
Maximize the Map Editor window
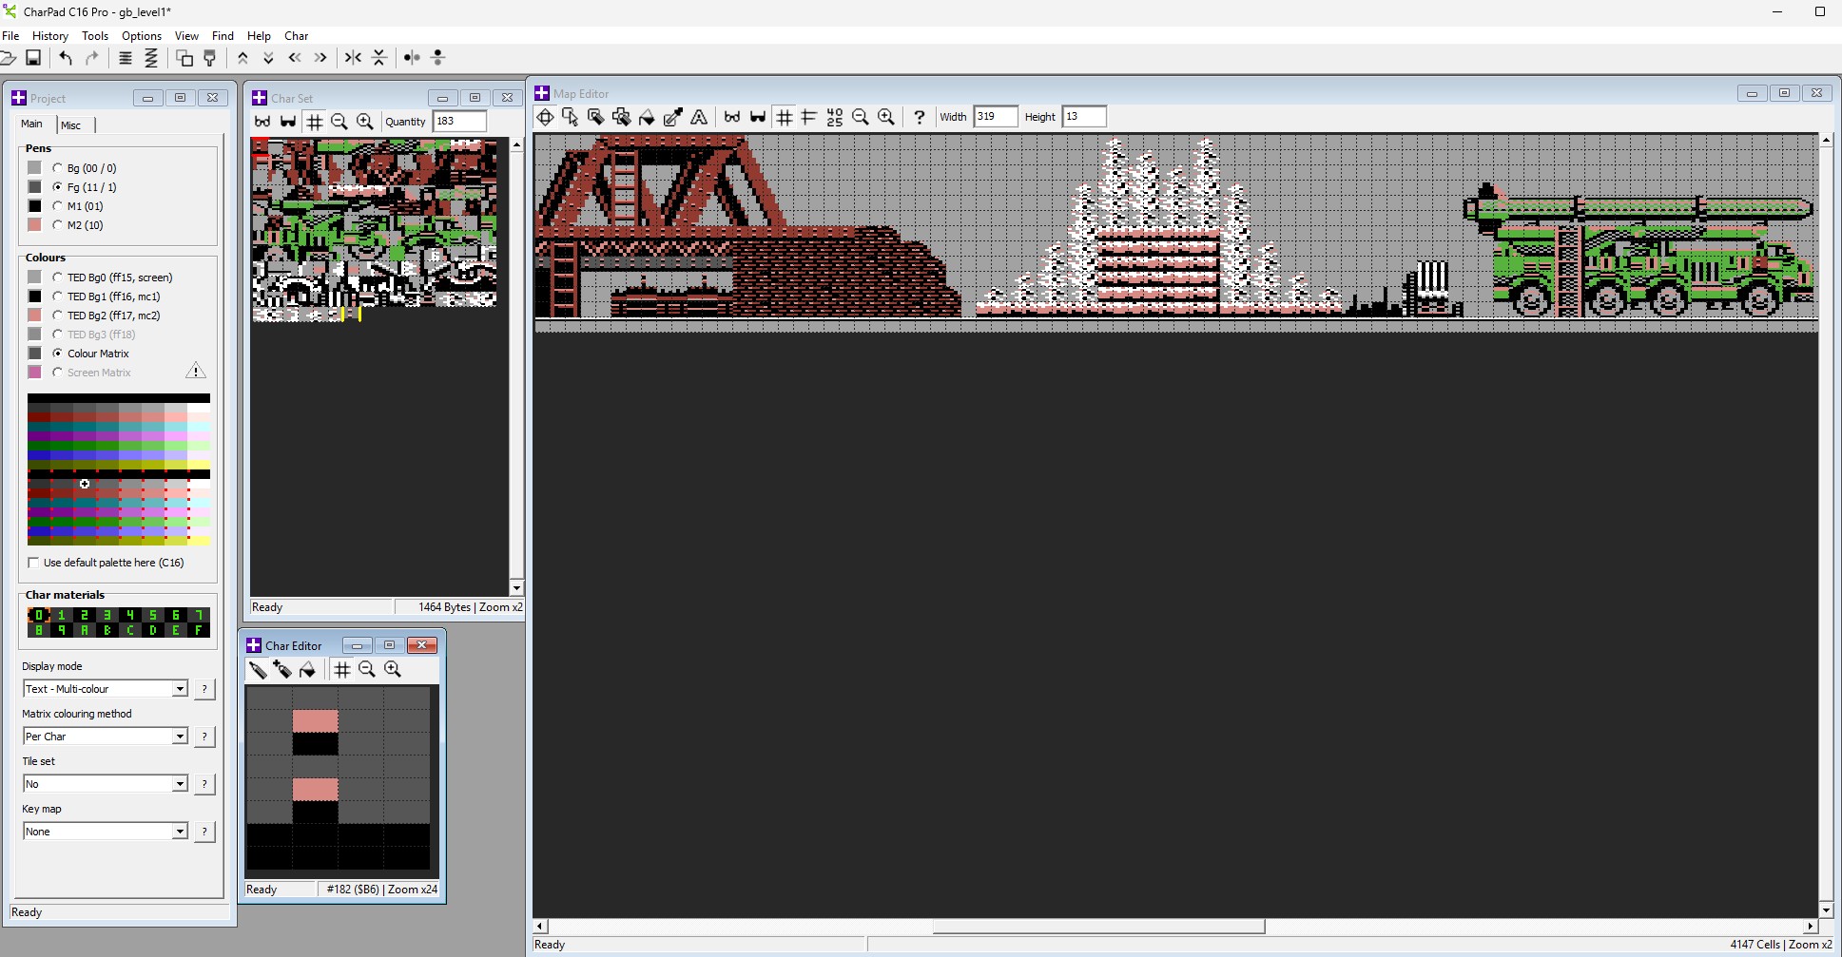pos(1784,93)
